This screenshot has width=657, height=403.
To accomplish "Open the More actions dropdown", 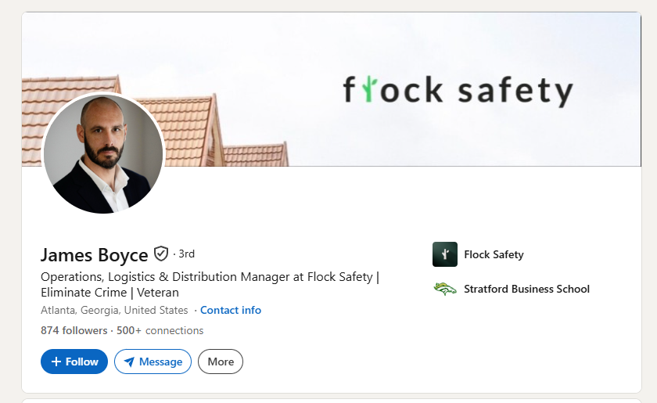I will 221,362.
